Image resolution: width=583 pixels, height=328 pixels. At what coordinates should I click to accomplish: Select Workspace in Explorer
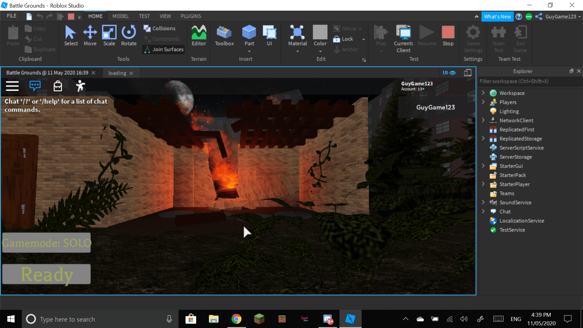click(x=512, y=93)
